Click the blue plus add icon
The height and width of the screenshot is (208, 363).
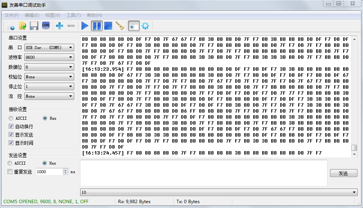coord(60,26)
